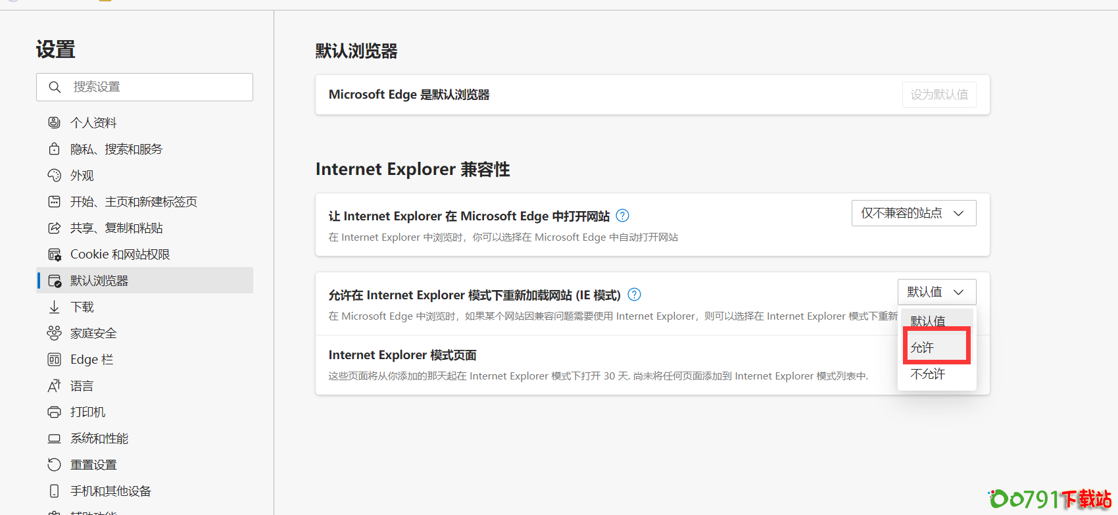Screen dimensions: 1118x515
Task: Click the lock icon for 隐私、搜索和服务
Action: 55,149
